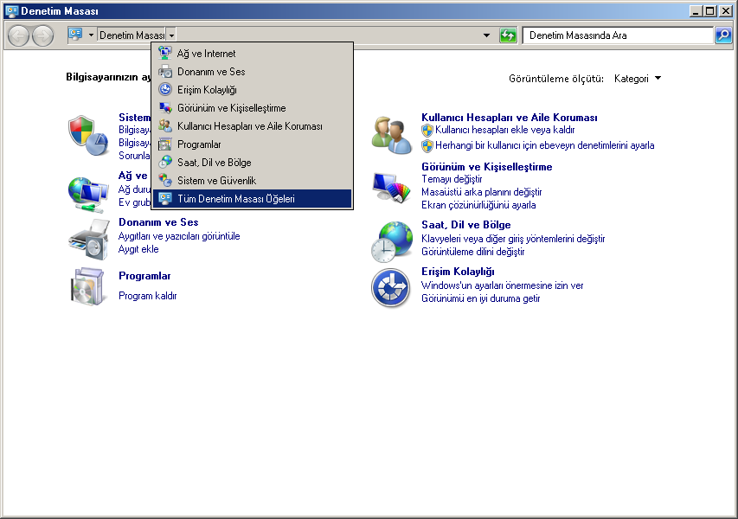This screenshot has width=738, height=519.
Task: Click the green Refresh button
Action: coord(508,35)
